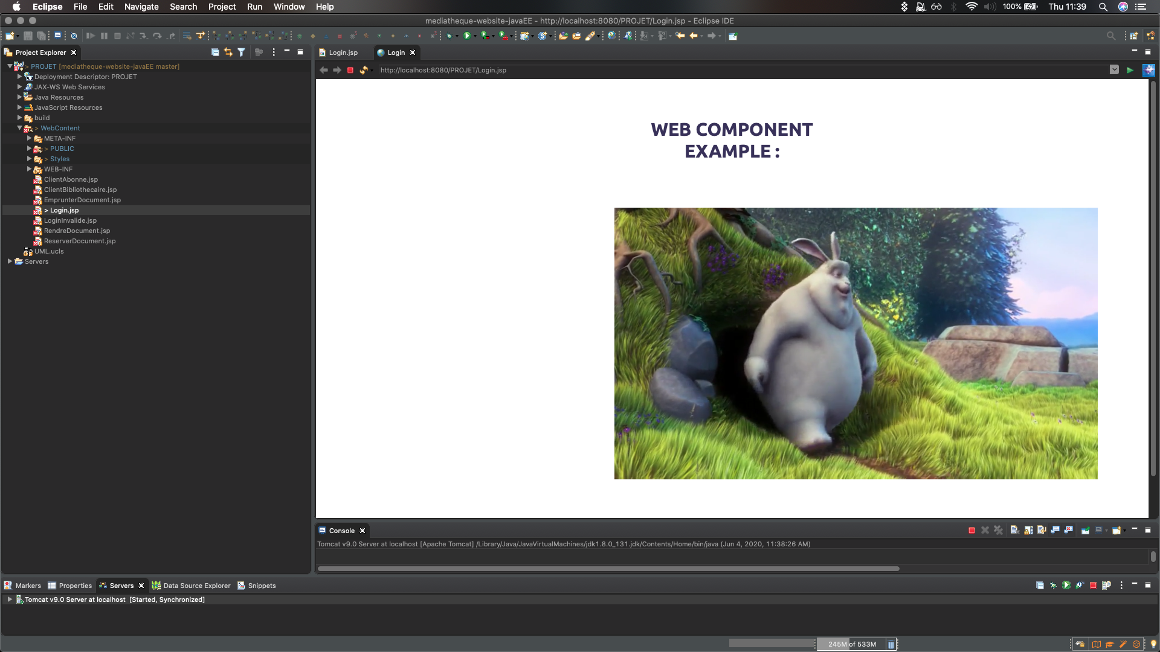Toggle Pin Console button
Image resolution: width=1160 pixels, height=652 pixels.
[x=1085, y=531]
